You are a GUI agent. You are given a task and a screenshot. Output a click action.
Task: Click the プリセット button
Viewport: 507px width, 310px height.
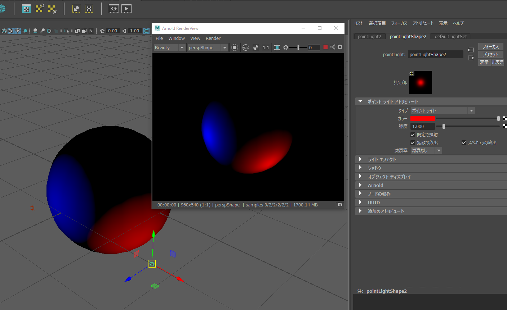point(490,54)
